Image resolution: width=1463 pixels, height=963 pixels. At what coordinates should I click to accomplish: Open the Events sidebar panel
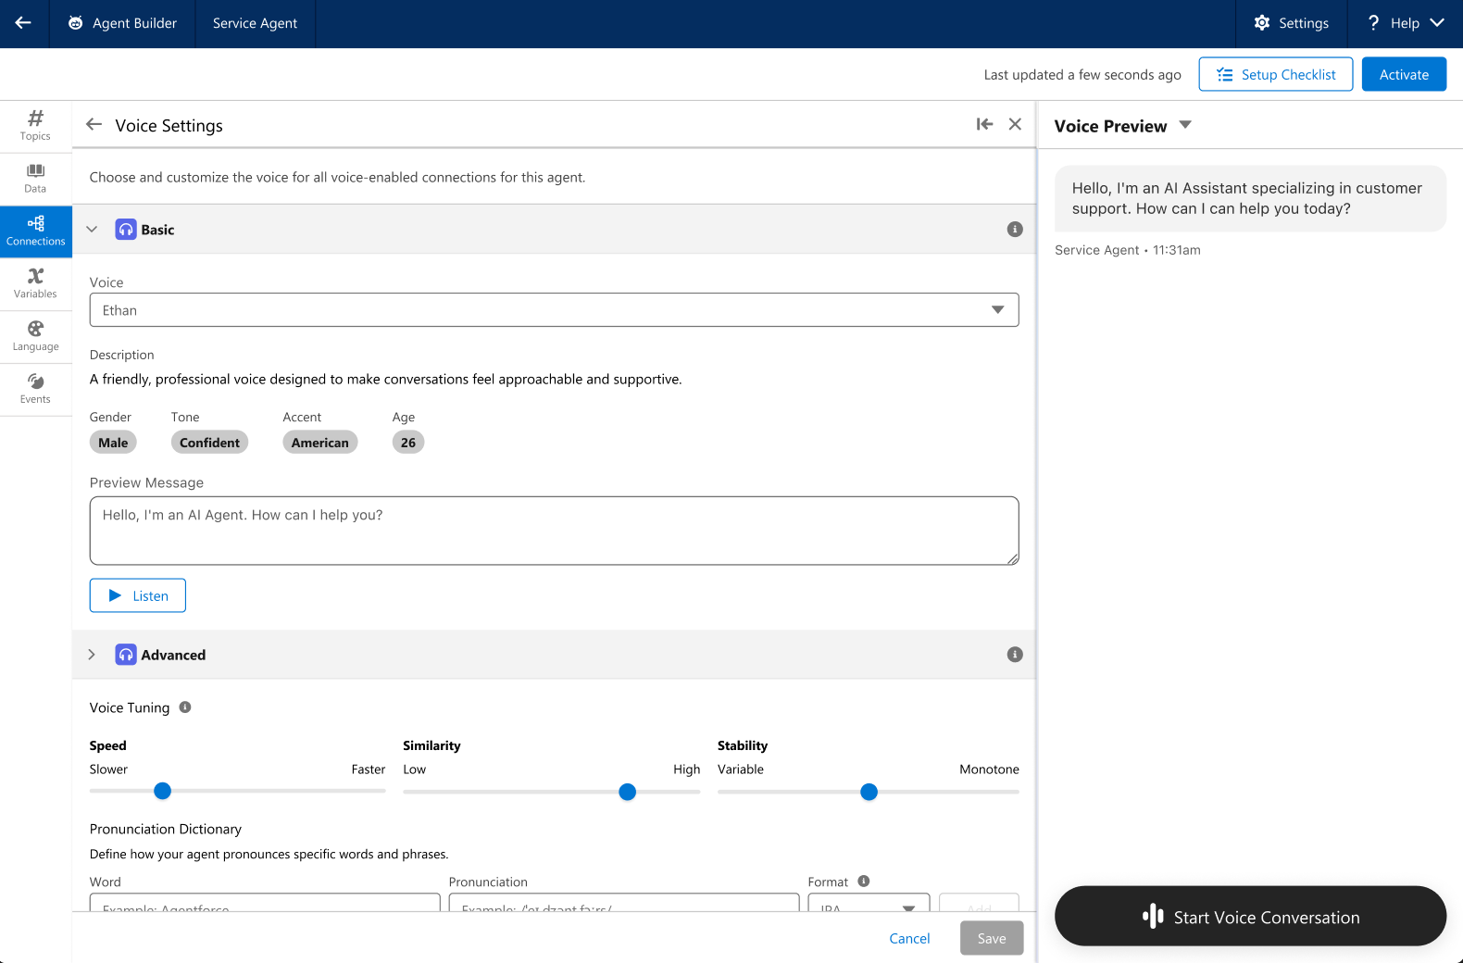(x=35, y=389)
